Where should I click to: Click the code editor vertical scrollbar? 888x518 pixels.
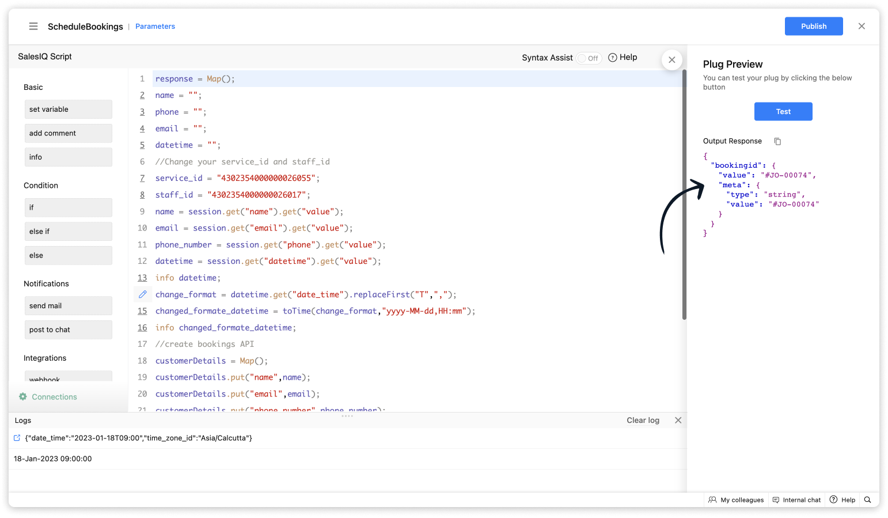point(684,196)
